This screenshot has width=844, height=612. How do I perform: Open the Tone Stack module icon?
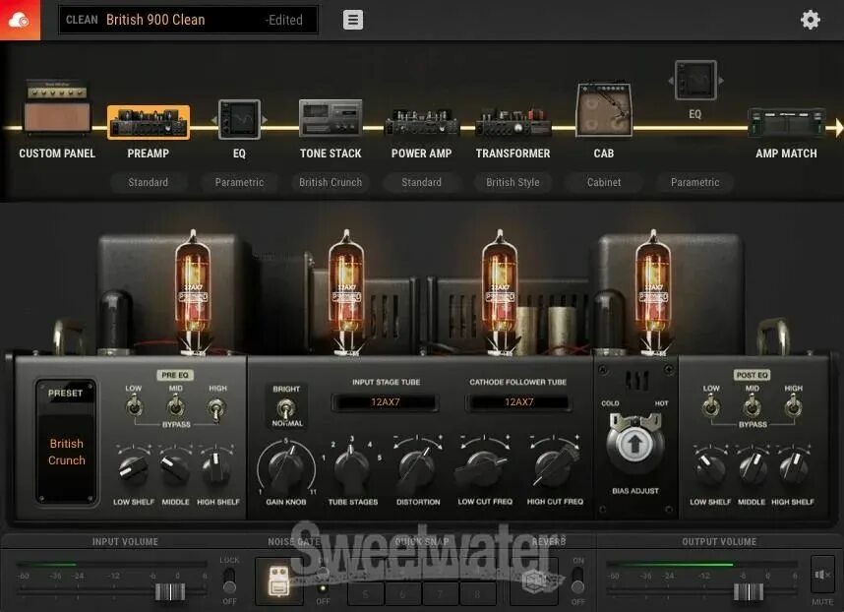click(331, 118)
